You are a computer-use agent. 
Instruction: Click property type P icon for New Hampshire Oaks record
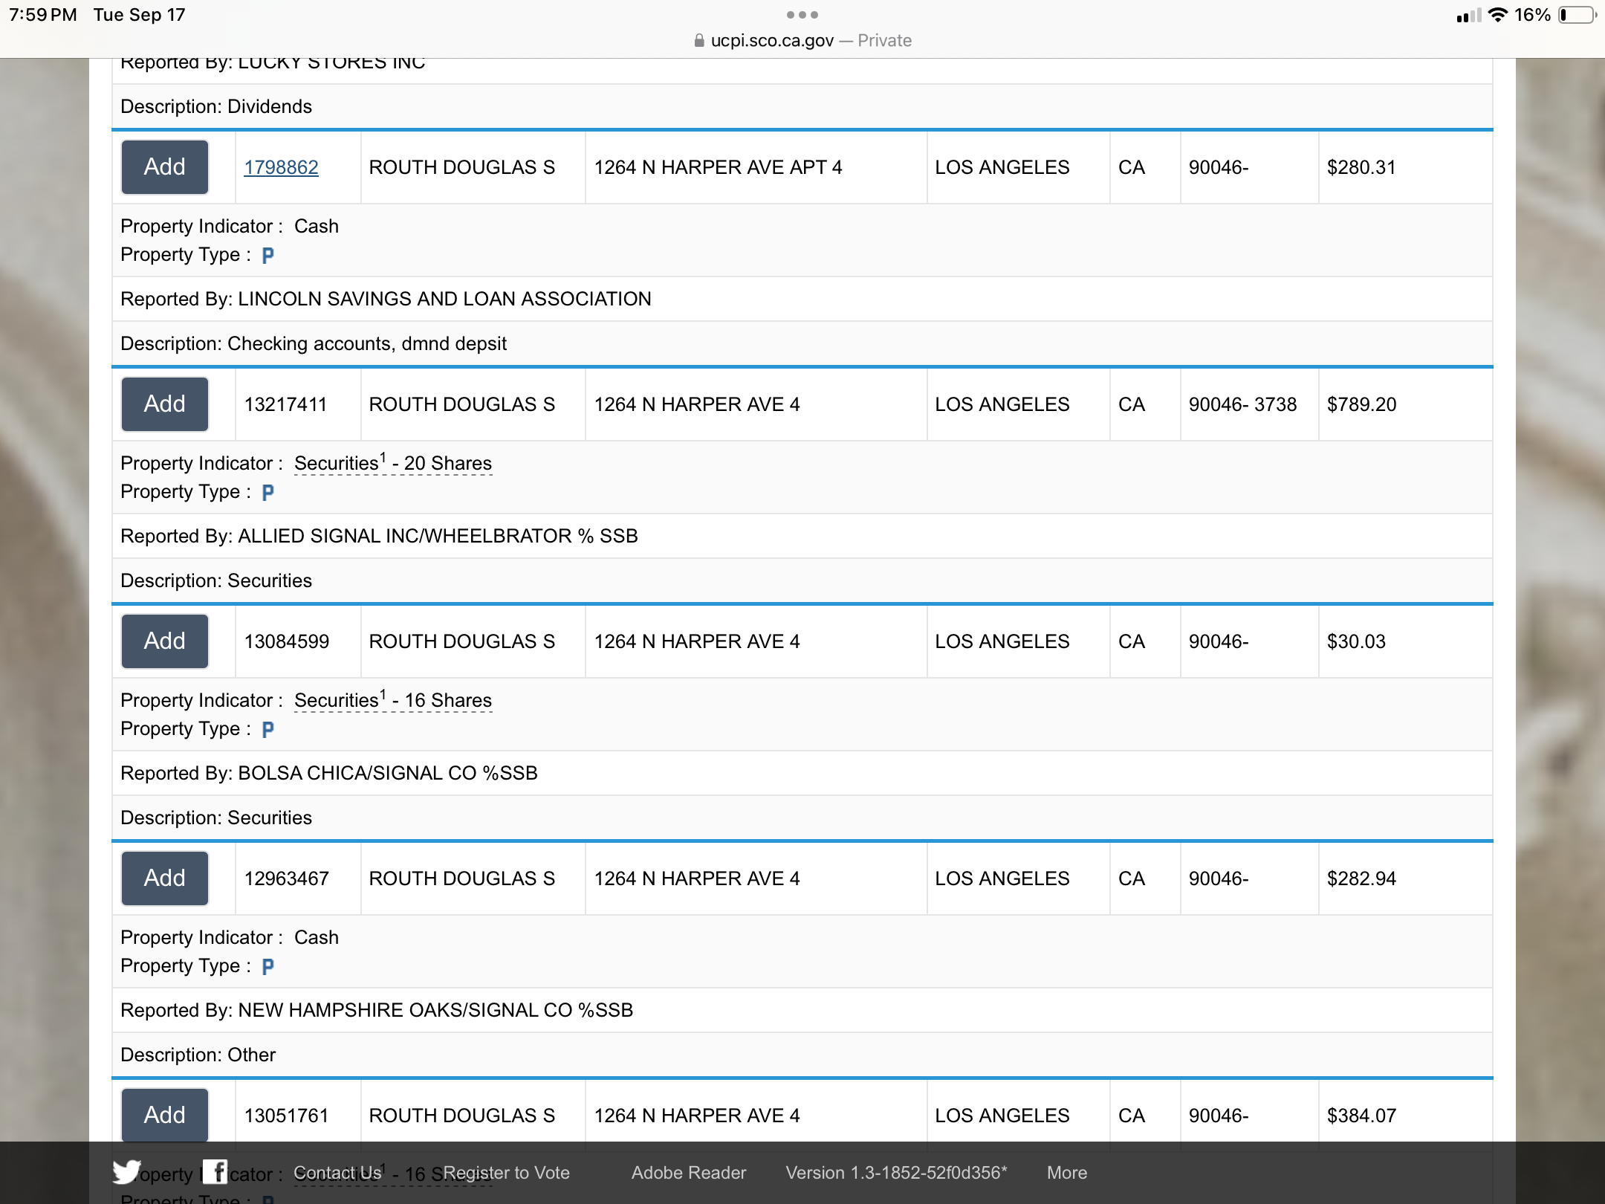268,967
